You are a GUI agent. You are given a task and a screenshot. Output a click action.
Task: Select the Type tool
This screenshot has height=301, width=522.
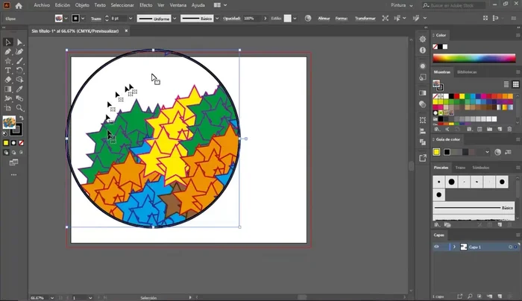point(7,70)
